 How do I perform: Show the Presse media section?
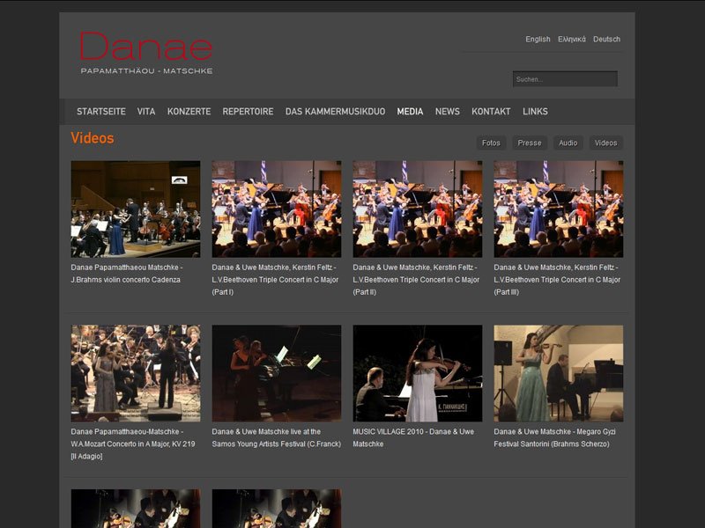530,143
